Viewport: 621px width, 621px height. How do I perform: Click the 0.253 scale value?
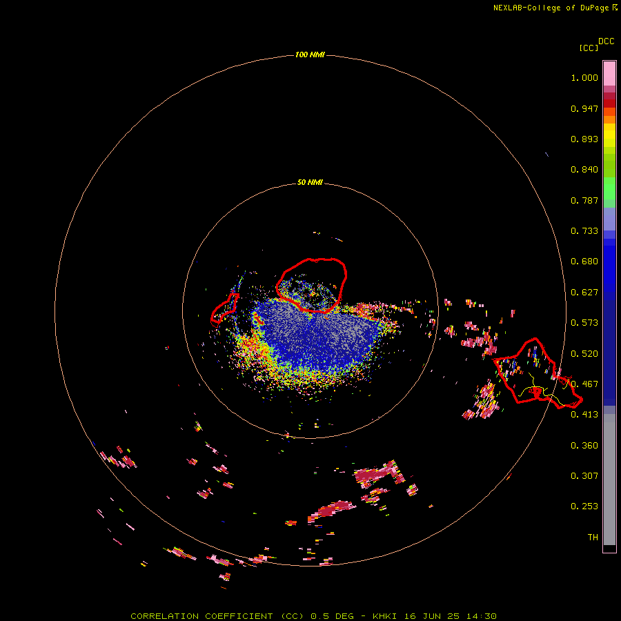pyautogui.click(x=584, y=506)
